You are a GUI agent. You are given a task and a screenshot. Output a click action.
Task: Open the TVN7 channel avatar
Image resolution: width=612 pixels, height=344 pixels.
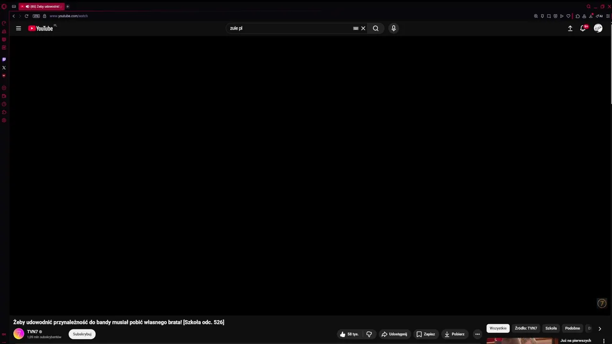19,334
